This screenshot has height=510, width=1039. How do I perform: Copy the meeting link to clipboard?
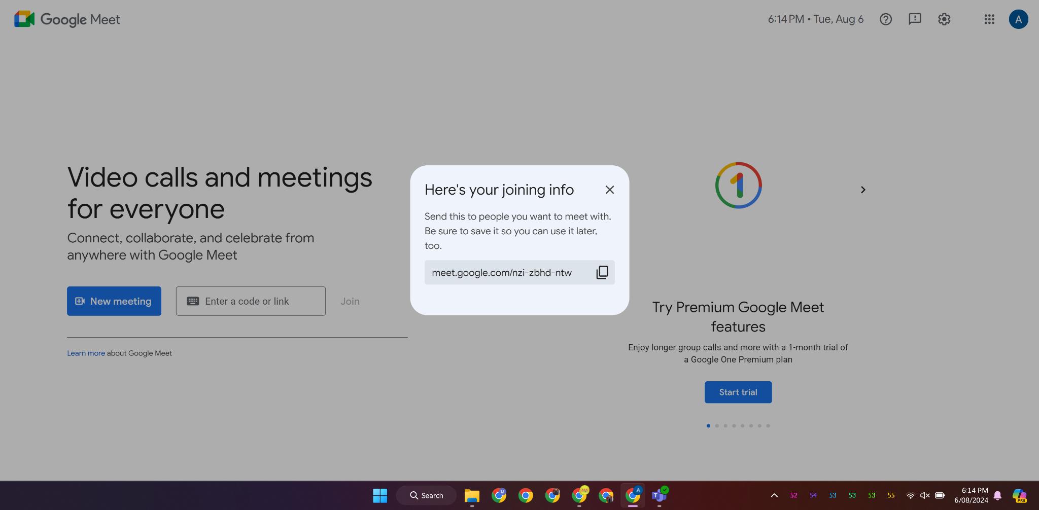tap(602, 272)
